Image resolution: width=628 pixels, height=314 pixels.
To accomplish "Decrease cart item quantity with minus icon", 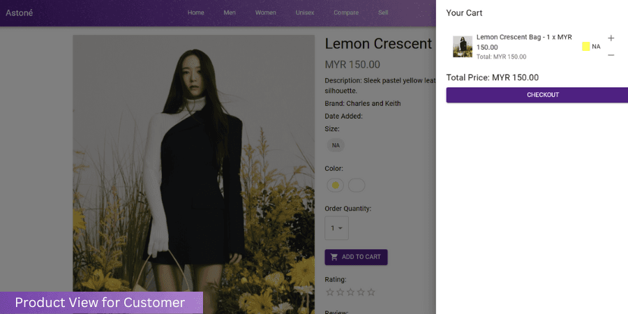I will click(611, 55).
